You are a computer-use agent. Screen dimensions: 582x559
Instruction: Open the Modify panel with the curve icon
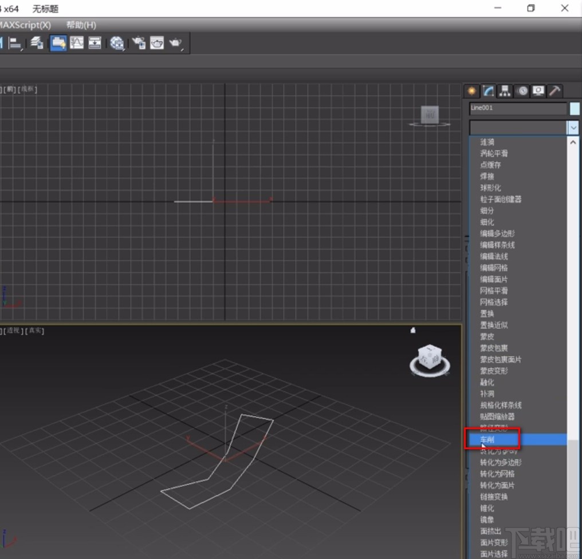click(x=488, y=91)
